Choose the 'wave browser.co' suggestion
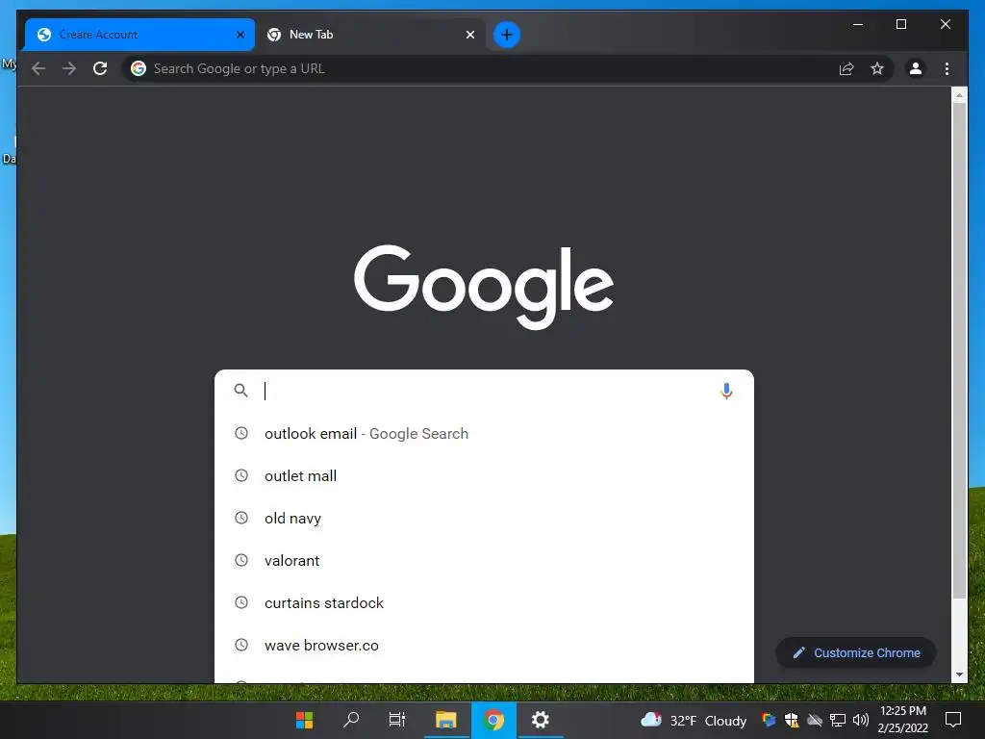This screenshot has height=739, width=985. (x=484, y=645)
